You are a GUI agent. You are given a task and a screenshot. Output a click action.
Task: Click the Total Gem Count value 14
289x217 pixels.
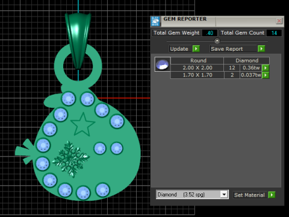click(274, 33)
